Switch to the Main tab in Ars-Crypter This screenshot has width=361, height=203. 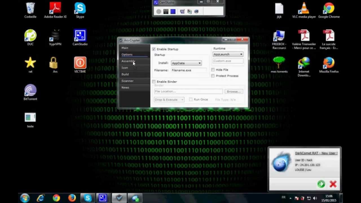coord(134,48)
